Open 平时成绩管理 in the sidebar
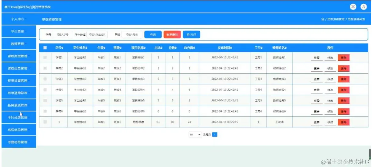Image resolution: width=372 pixels, height=167 pixels. (19, 117)
